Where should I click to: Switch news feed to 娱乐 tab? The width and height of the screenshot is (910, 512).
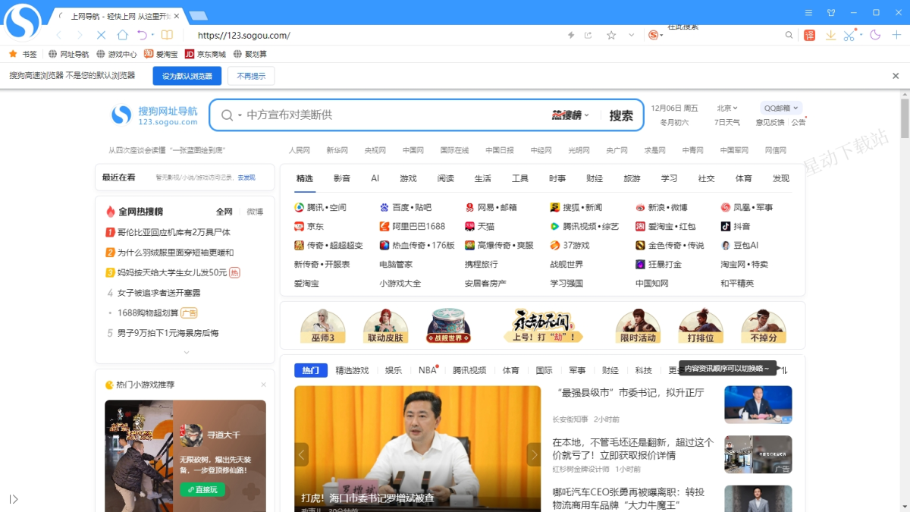394,370
